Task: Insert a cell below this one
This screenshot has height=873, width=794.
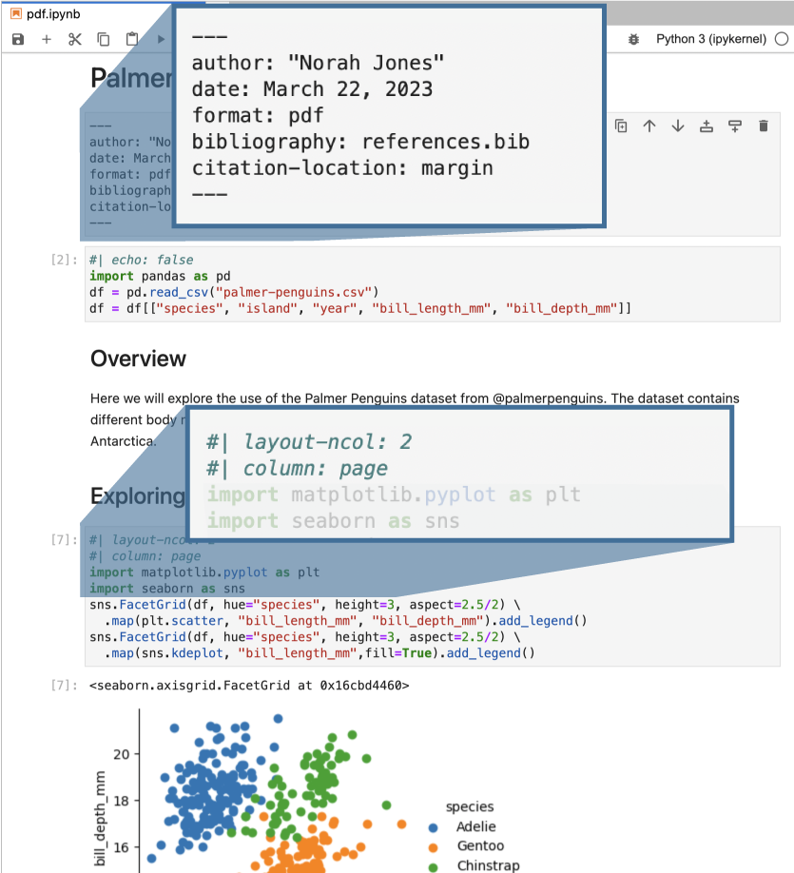Action: (735, 126)
